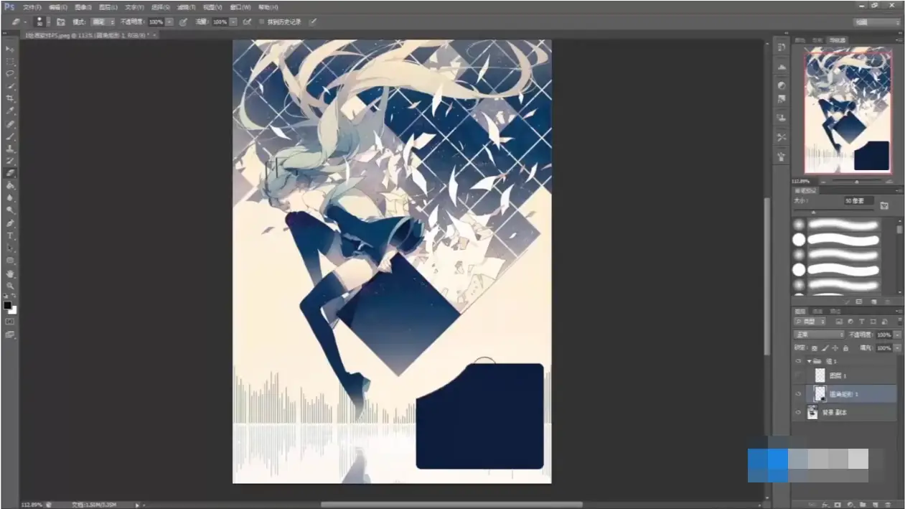Click the delete layer trash icon

click(888, 505)
